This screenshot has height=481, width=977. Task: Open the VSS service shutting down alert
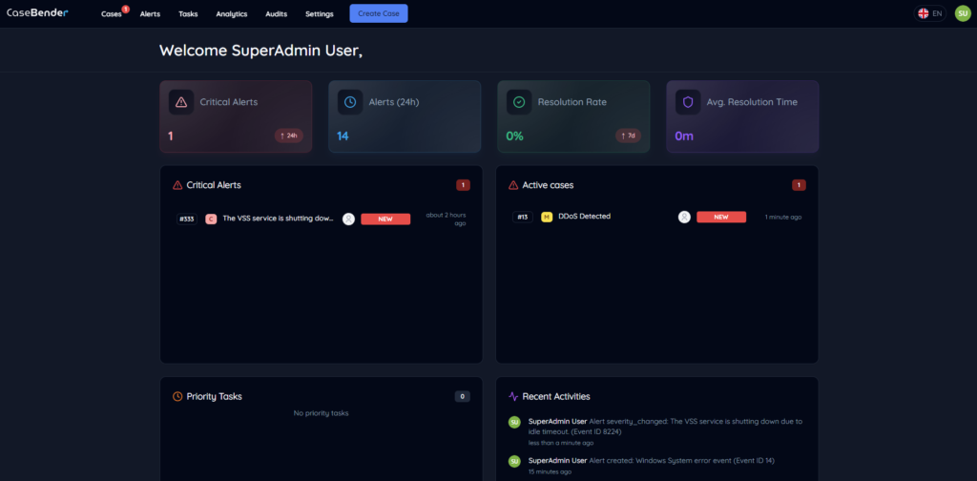pos(278,219)
